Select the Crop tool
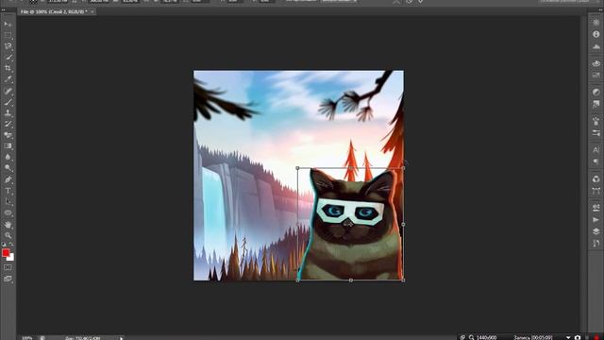This screenshot has width=604, height=340. [x=8, y=68]
